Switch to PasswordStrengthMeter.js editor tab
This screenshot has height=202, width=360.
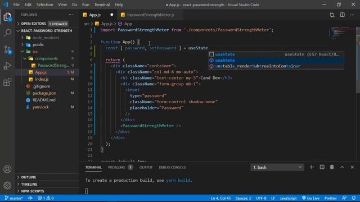click(x=150, y=15)
